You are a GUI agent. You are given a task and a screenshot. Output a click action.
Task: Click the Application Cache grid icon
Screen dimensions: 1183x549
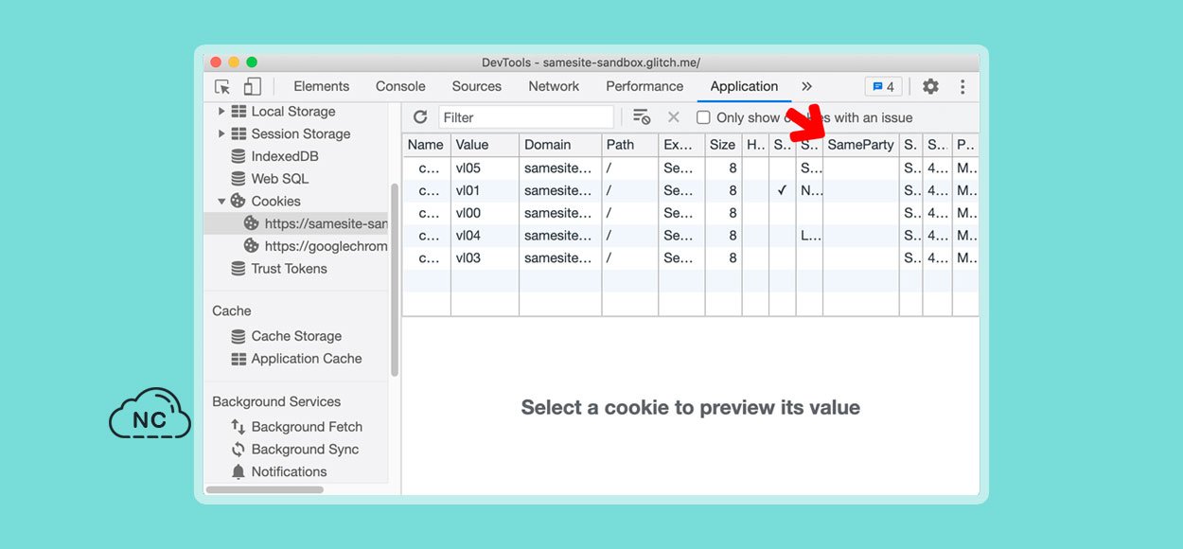[x=238, y=359]
